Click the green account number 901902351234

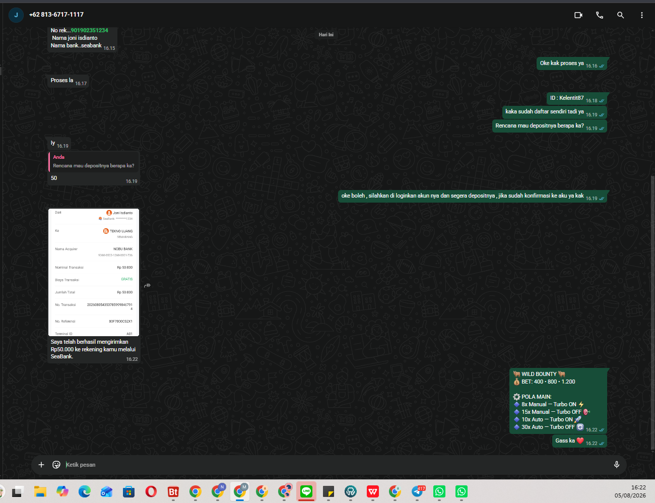(x=89, y=30)
